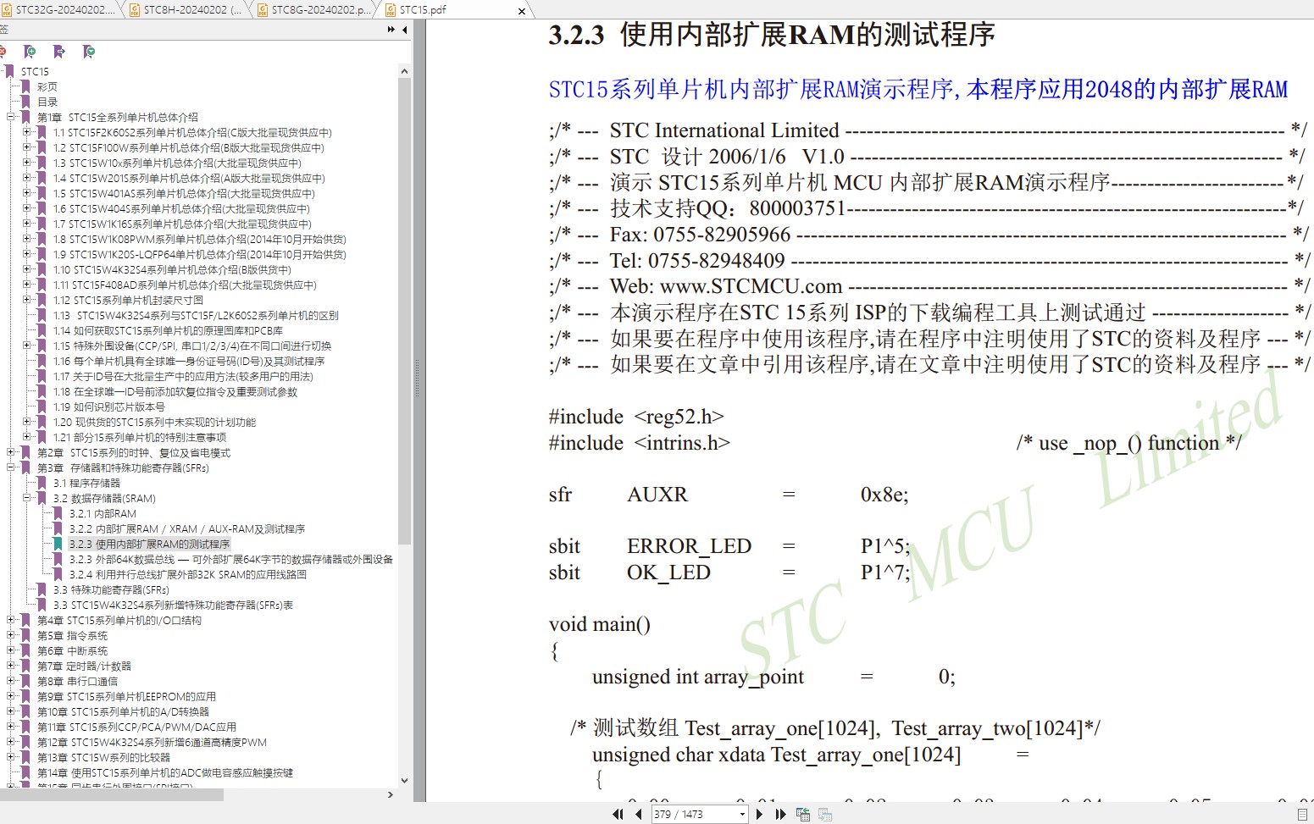Open bookmark 1.19 如何识别芯片版本号
This screenshot has height=824, width=1314.
(x=109, y=406)
